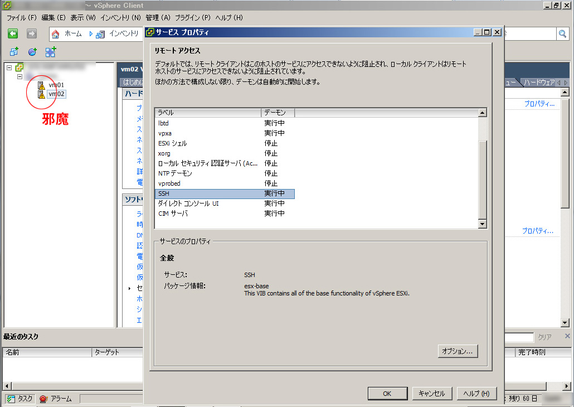Screen dimensions: 574x407
Task: Select vm02 in the inventory tree
Action: click(56, 94)
